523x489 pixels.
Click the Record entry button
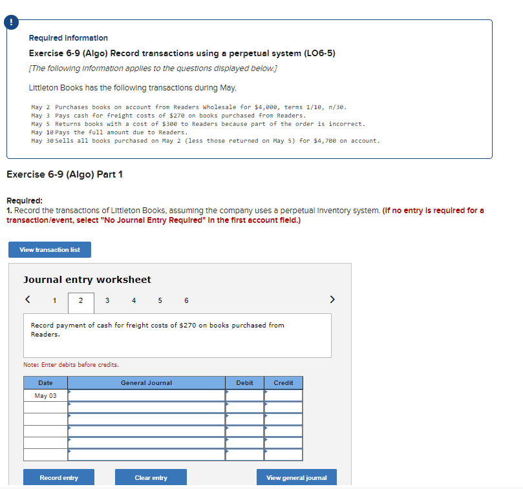[x=59, y=477]
